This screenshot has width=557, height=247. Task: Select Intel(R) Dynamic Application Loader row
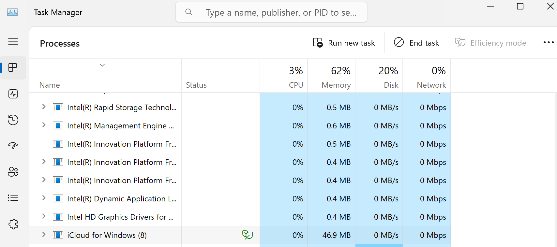(x=121, y=199)
